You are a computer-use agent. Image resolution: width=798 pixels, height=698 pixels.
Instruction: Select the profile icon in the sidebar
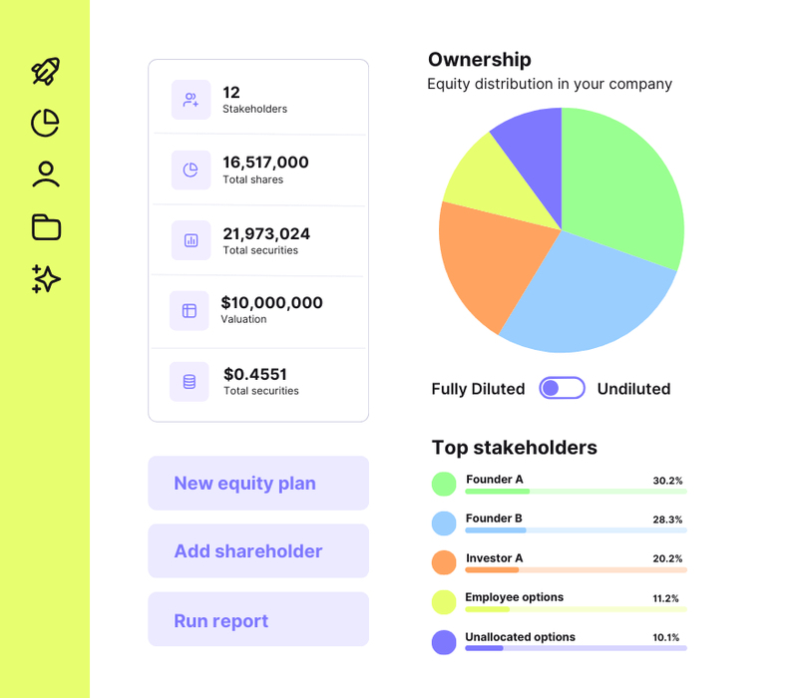[45, 174]
